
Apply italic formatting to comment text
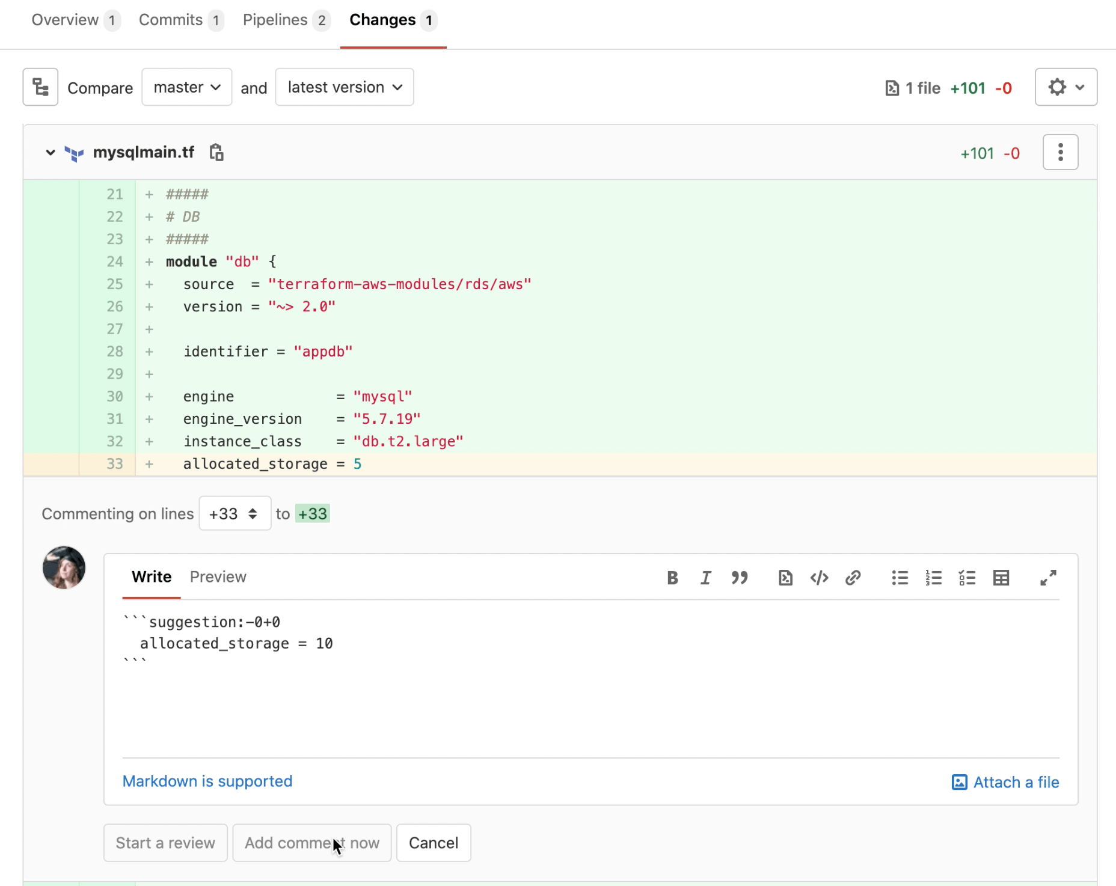point(705,578)
